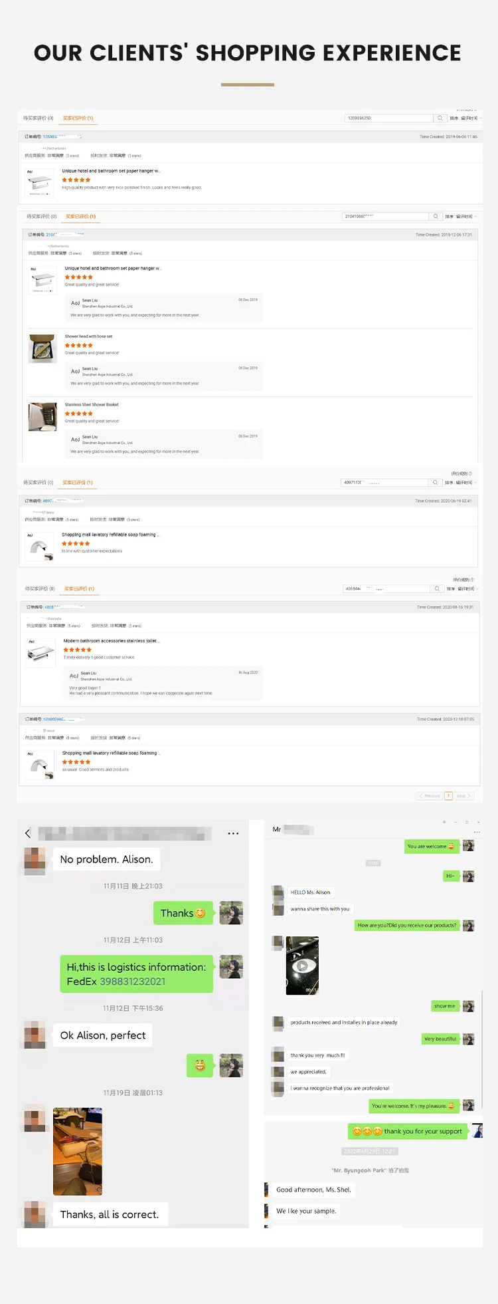The image size is (498, 1304).
Task: Click the 4868444 search input field
Action: 386,589
